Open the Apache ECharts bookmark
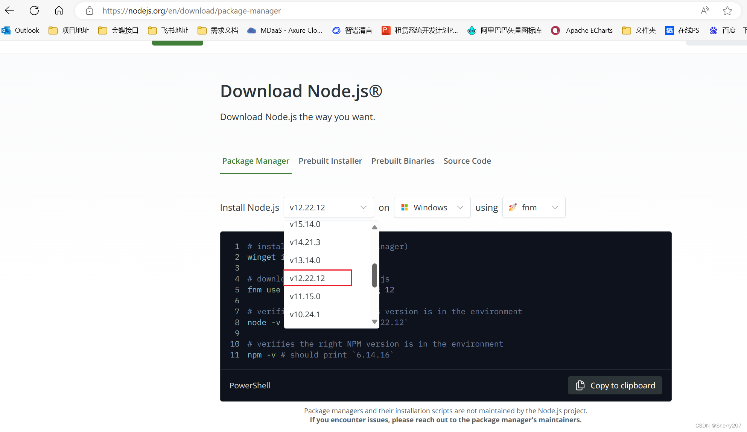The height and width of the screenshot is (432, 747). [582, 30]
